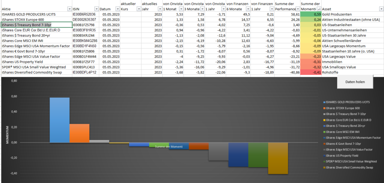Click the Summe der Momenti chart data label
The height and width of the screenshot is (183, 384).
coord(169,147)
